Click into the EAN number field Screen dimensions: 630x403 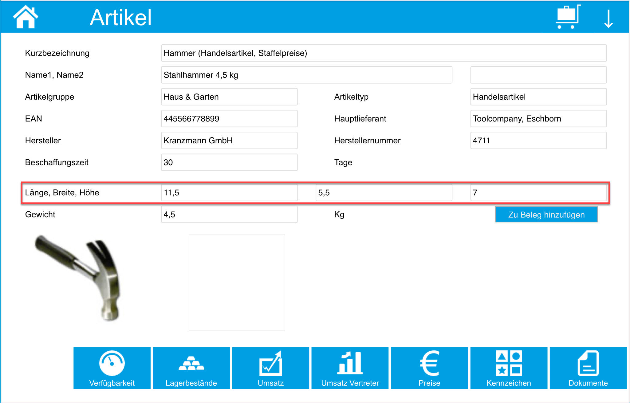tap(229, 118)
